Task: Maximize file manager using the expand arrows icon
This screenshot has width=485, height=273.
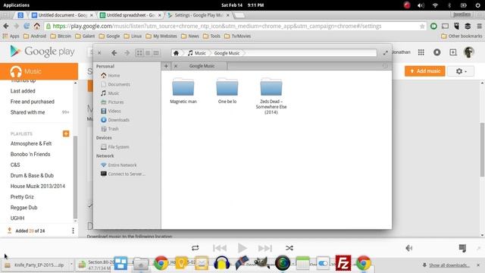Action: (386, 53)
